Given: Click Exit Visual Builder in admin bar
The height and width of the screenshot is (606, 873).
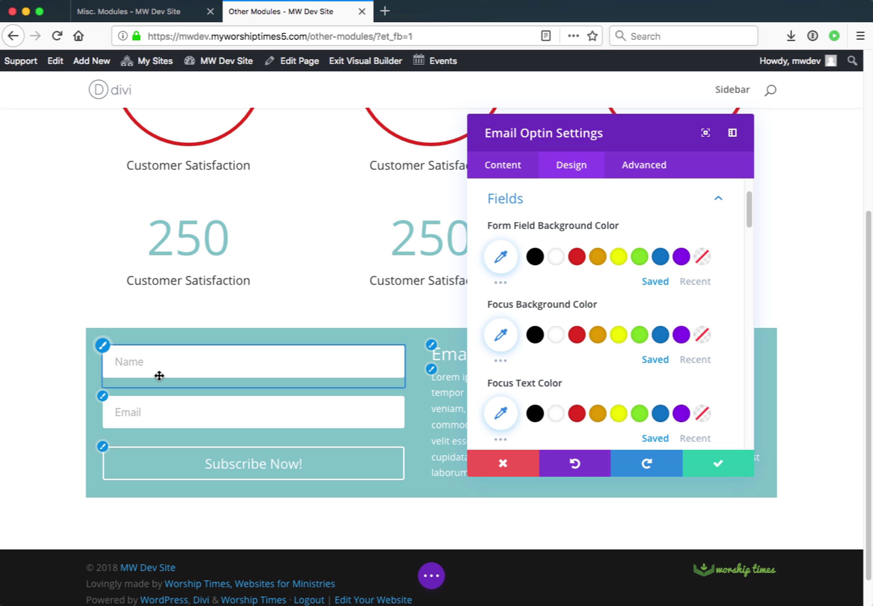Looking at the screenshot, I should [365, 61].
